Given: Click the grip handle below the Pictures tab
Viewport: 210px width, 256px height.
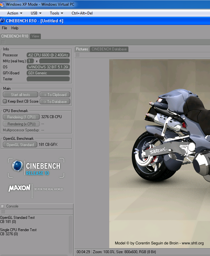Looking at the screenshot, I should (78, 55).
